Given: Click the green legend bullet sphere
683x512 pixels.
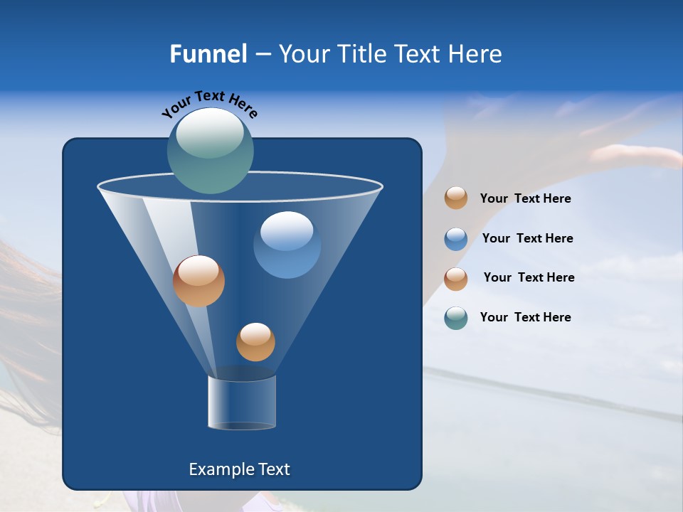Looking at the screenshot, I should point(455,317).
